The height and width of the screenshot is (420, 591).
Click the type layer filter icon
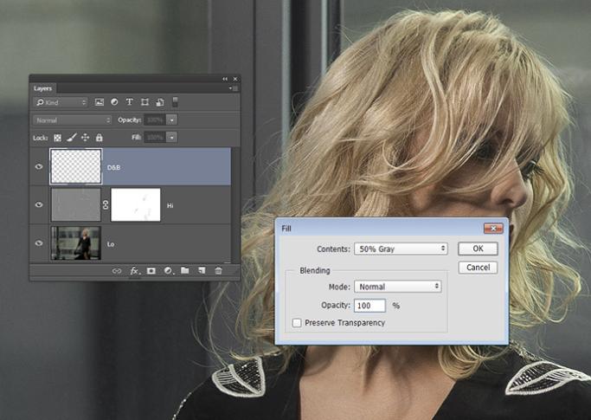point(129,102)
